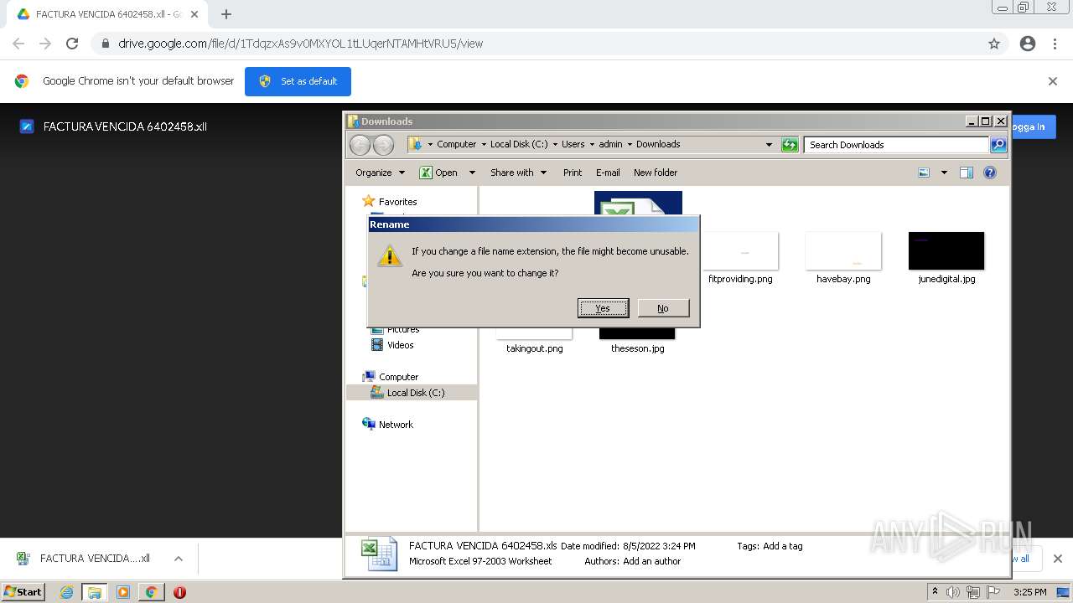This screenshot has height=603, width=1073.
Task: Click the warning icon in Rename dialog
Action: click(x=390, y=256)
